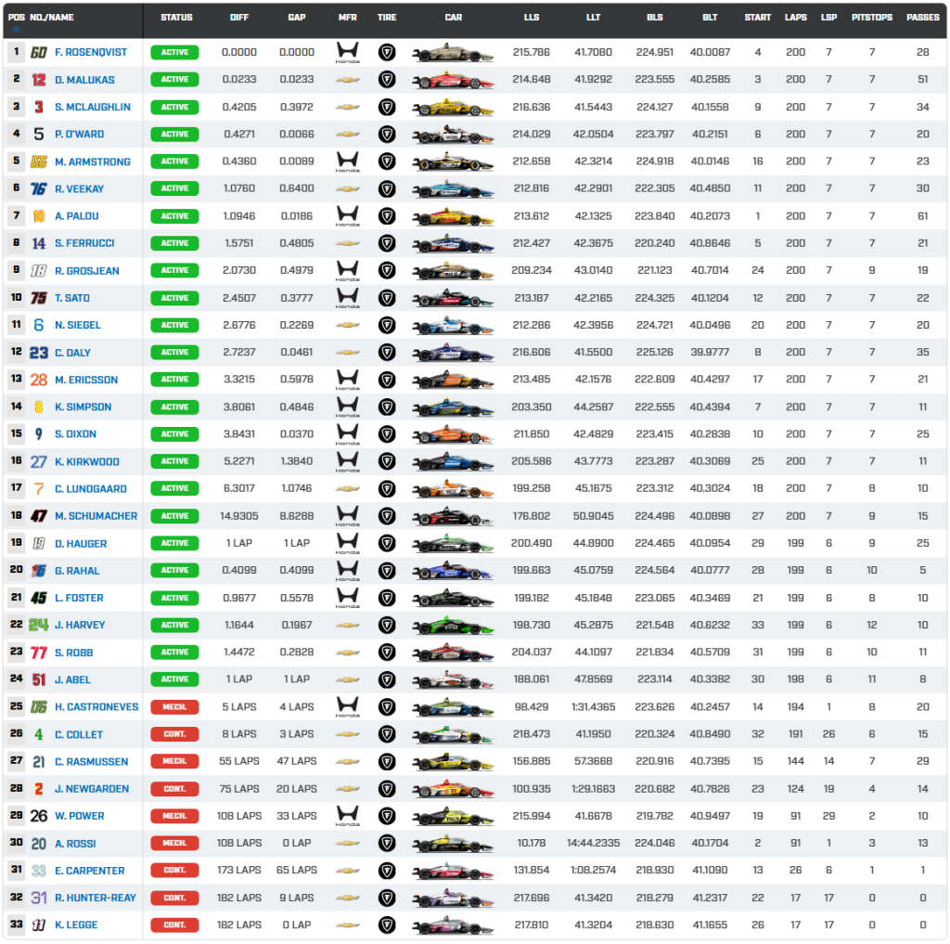Open driver F. Rosenqvist's profile link
The height and width of the screenshot is (944, 950).
[91, 52]
